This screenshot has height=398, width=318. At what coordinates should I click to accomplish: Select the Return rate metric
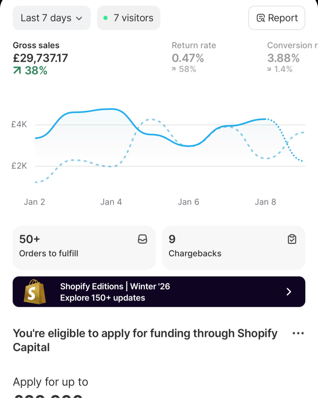click(194, 57)
